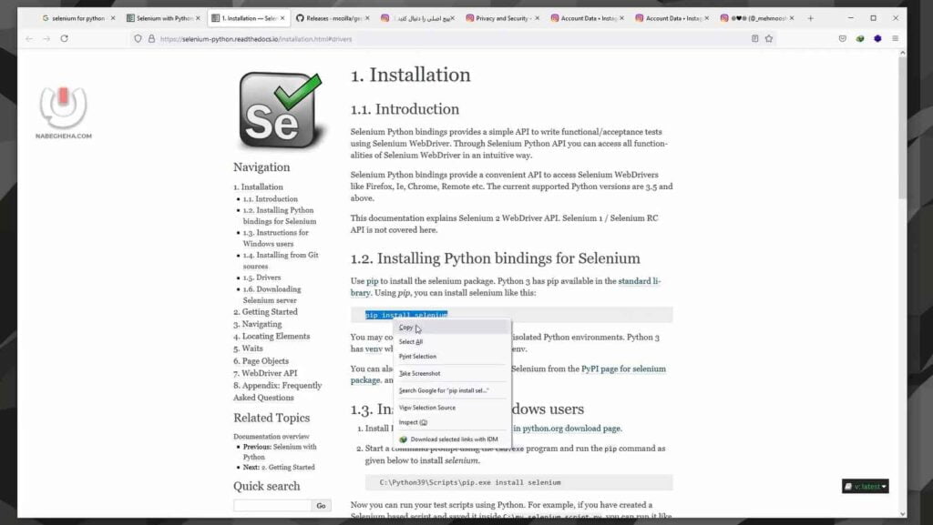Follow the 'pip' link in paragraph

pyautogui.click(x=372, y=281)
